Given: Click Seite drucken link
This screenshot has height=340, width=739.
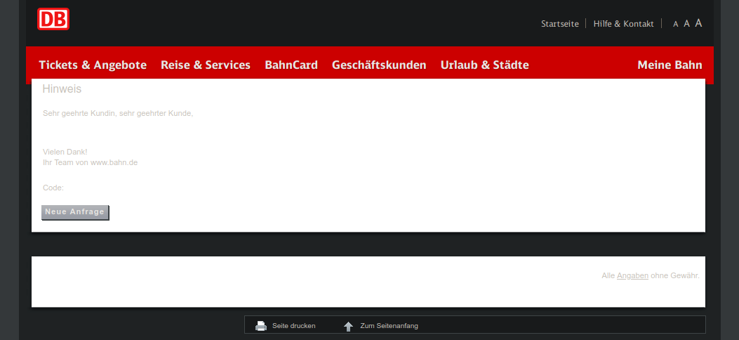Looking at the screenshot, I should click(x=293, y=326).
